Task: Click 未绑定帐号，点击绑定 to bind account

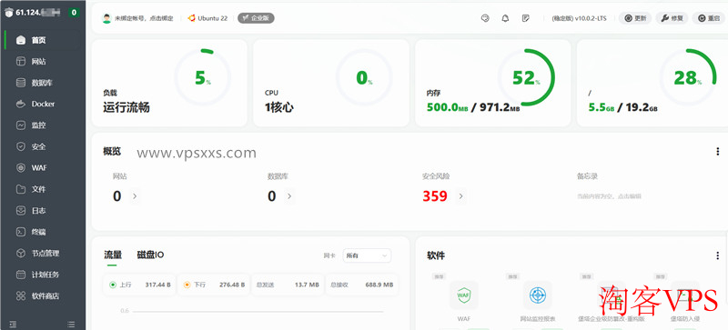Action: (x=144, y=18)
